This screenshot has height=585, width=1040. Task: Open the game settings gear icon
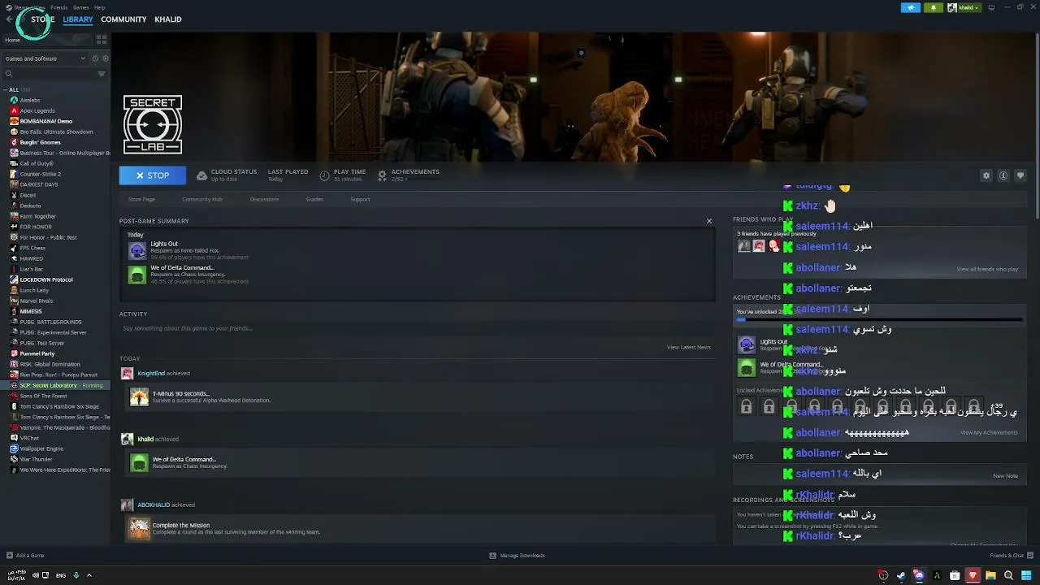pos(986,175)
